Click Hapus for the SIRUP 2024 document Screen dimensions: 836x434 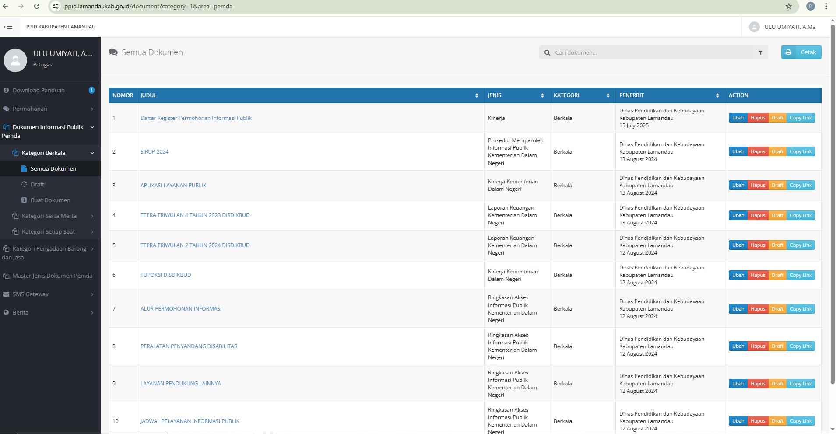758,151
